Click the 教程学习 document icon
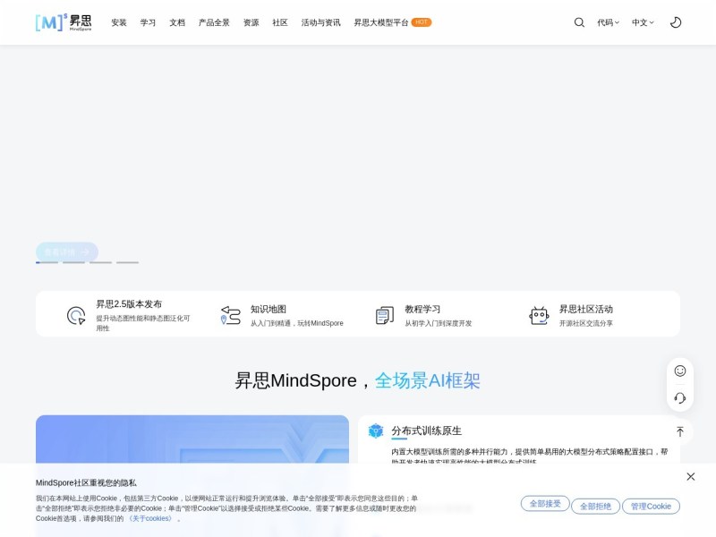Viewport: 716px width, 537px height. 385,316
